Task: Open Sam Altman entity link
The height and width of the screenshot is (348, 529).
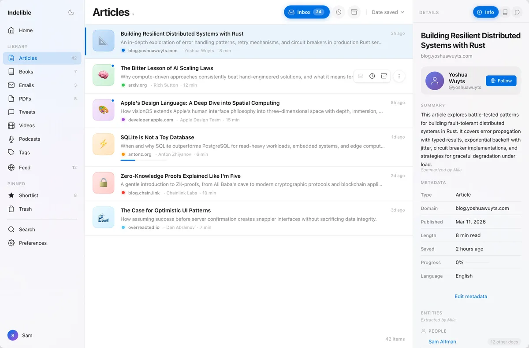Action: coord(442,342)
